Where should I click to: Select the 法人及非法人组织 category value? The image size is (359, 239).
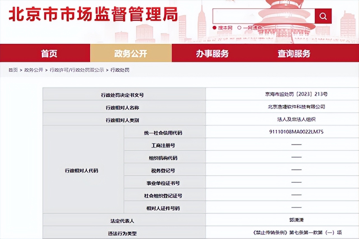click(x=296, y=119)
